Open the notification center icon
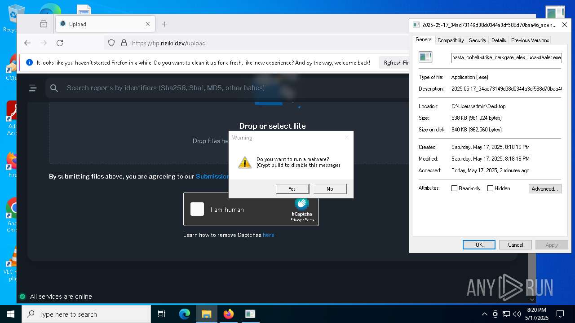Screen dimensions: 575x323 point(560,314)
